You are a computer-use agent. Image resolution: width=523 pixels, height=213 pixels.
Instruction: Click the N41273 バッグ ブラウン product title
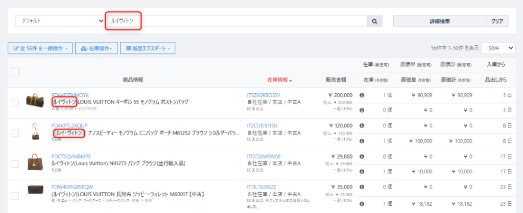coord(118,164)
